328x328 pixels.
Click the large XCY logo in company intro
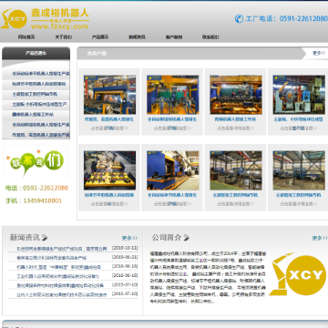tap(297, 274)
